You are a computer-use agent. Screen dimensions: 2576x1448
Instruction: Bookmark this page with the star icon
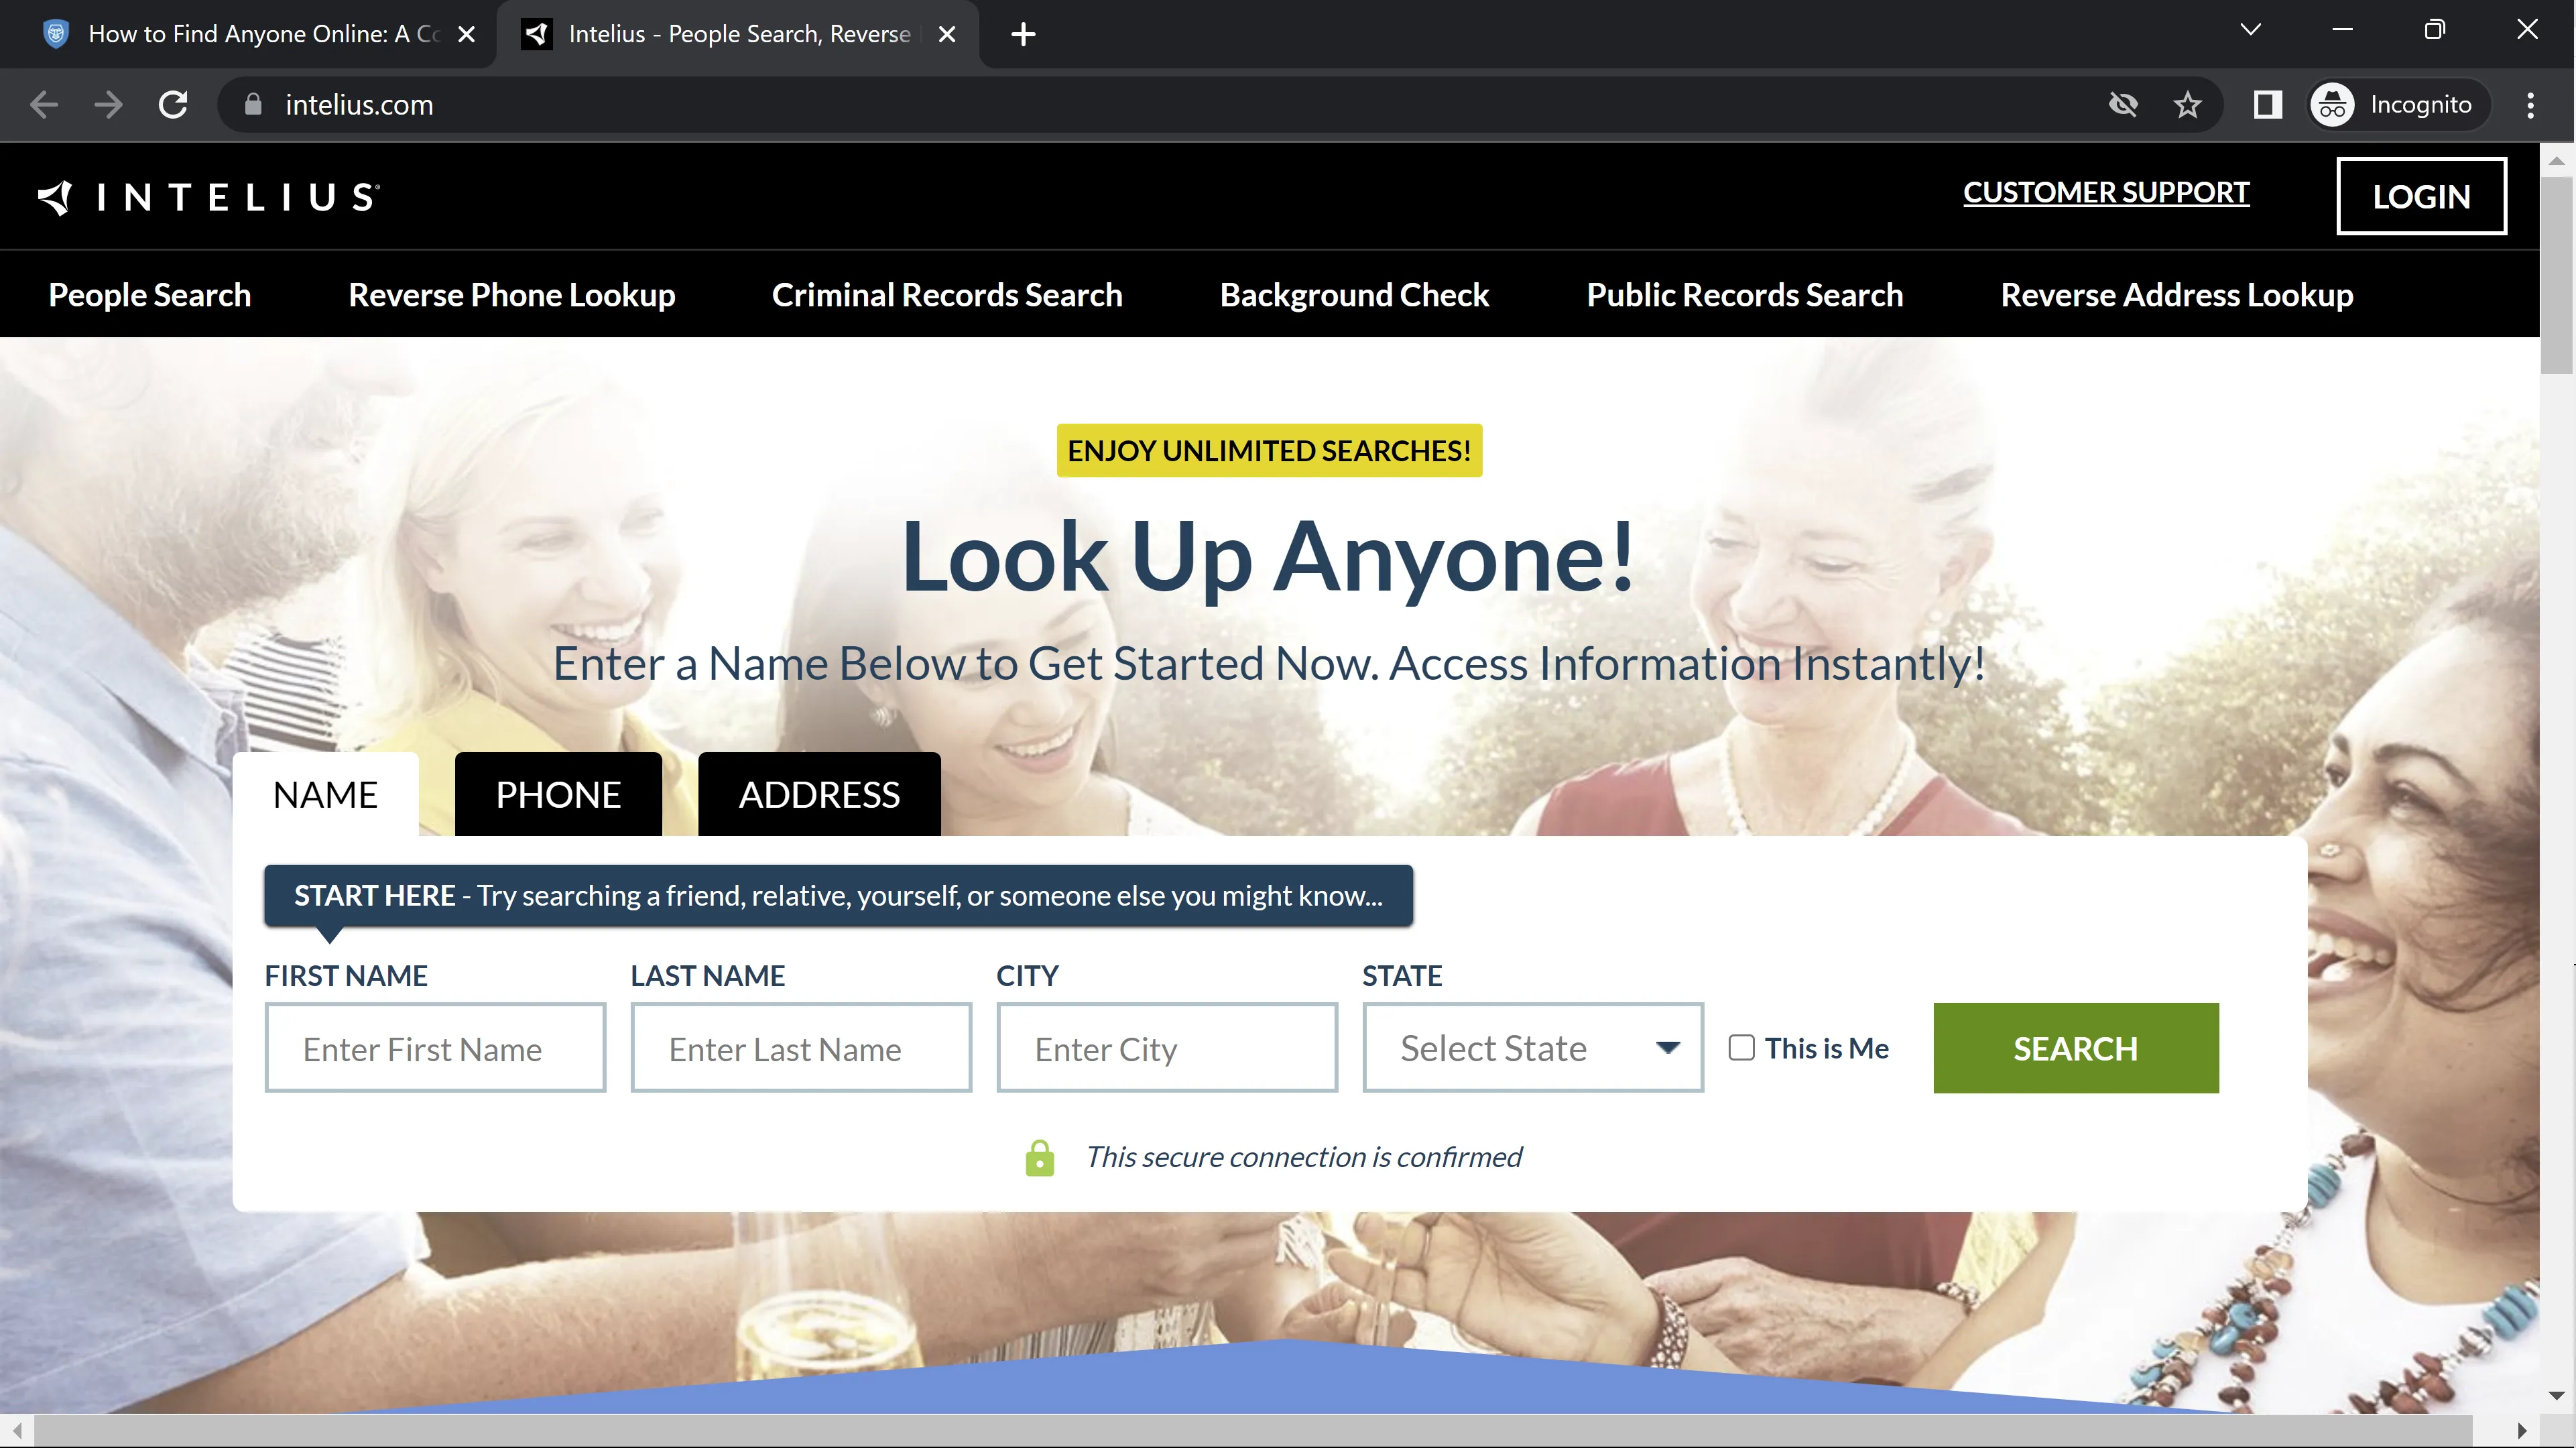tap(2187, 105)
